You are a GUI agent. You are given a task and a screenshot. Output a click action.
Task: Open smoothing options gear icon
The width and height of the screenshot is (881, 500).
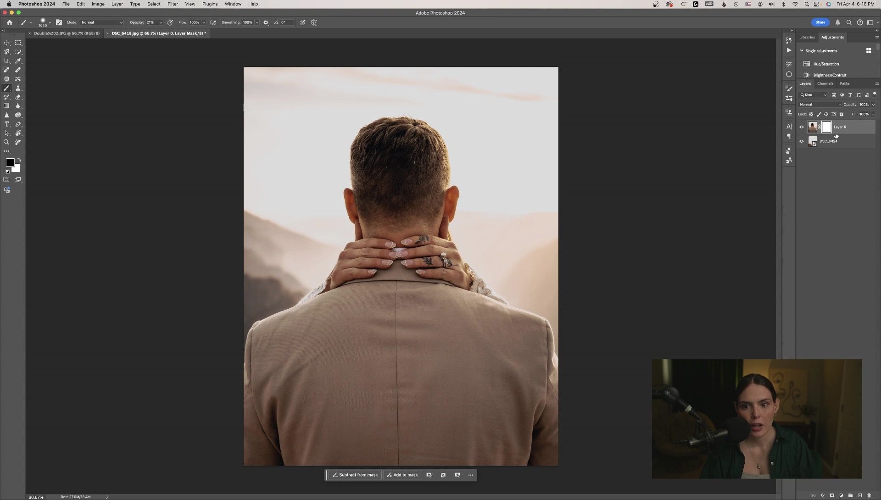coord(266,22)
